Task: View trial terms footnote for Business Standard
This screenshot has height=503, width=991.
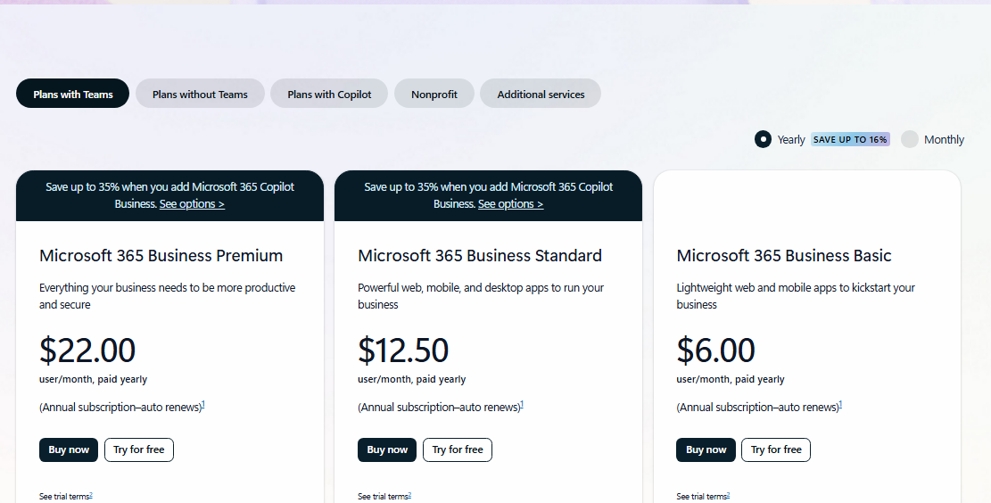Action: [409, 495]
